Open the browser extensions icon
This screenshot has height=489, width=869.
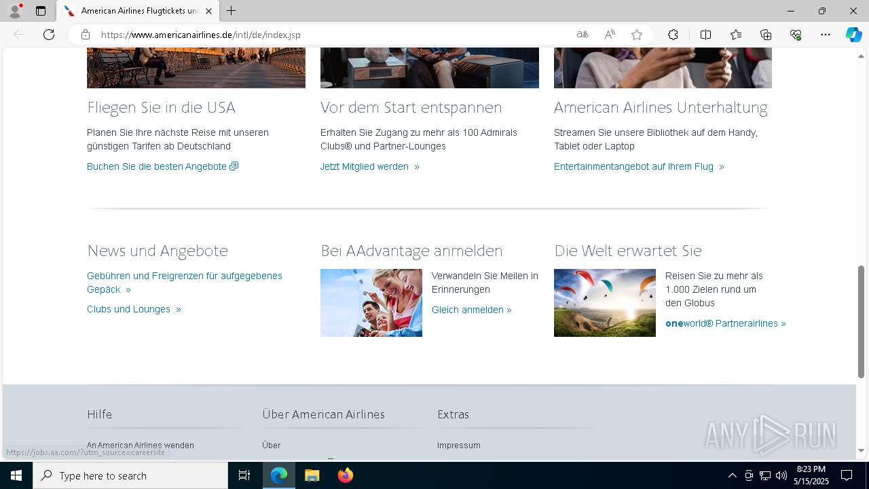click(673, 35)
